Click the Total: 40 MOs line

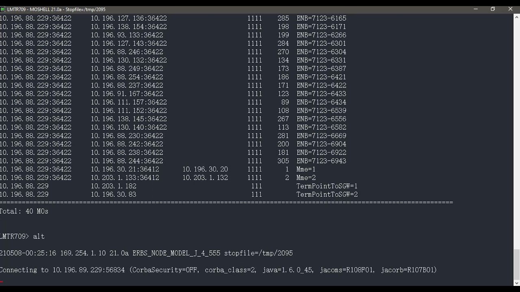pos(24,211)
